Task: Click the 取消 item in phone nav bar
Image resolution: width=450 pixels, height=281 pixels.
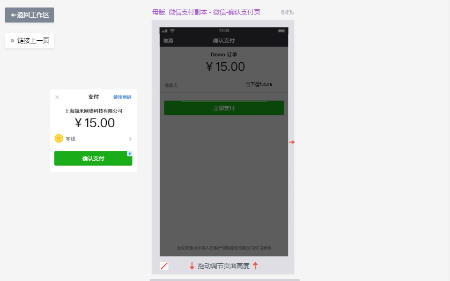Action: tap(168, 41)
